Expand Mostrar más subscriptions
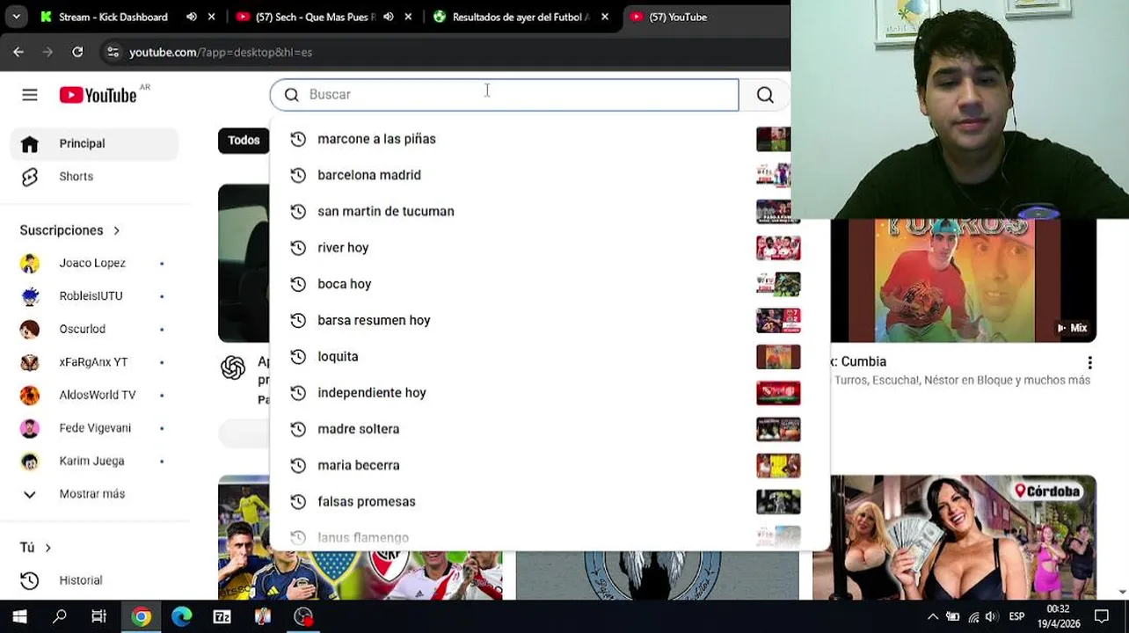 coord(94,494)
